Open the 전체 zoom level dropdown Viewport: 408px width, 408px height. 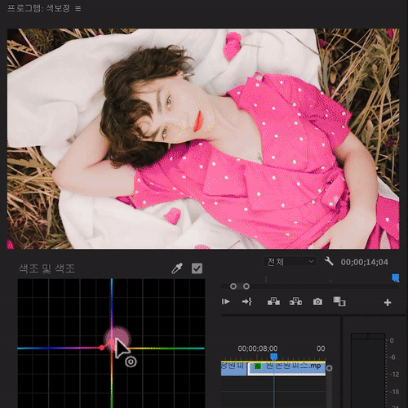click(x=290, y=262)
